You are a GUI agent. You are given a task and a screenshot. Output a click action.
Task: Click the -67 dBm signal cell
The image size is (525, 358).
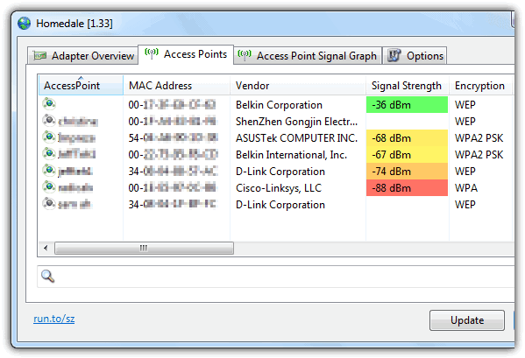coord(408,155)
